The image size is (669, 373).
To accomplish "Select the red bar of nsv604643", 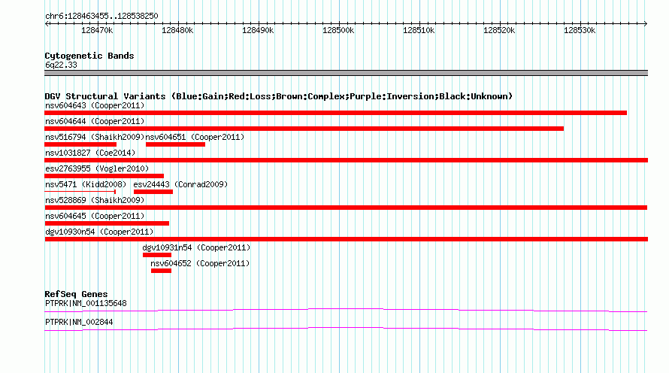I will 336,113.
